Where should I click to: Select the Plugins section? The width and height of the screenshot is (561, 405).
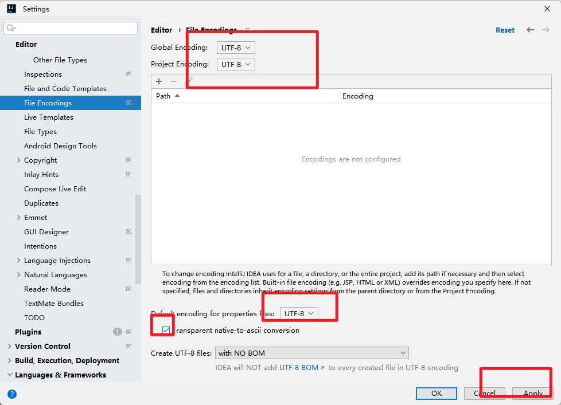point(28,332)
